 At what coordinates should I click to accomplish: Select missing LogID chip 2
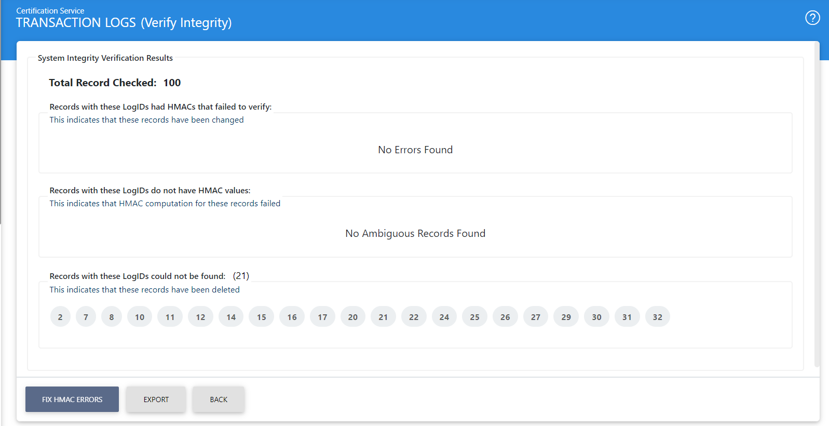[x=60, y=317]
